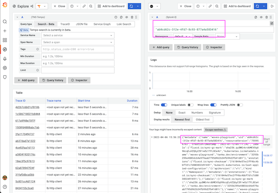Open the Service Name dropdown
The width and height of the screenshot is (278, 193).
click(x=77, y=35)
